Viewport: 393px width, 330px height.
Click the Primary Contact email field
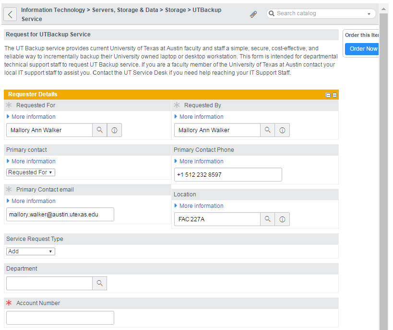60,215
